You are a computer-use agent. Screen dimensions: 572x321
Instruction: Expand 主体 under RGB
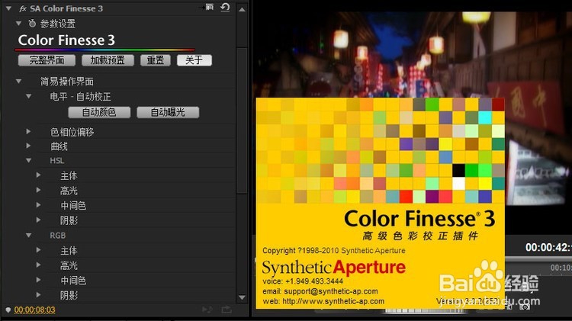pyautogui.click(x=38, y=250)
